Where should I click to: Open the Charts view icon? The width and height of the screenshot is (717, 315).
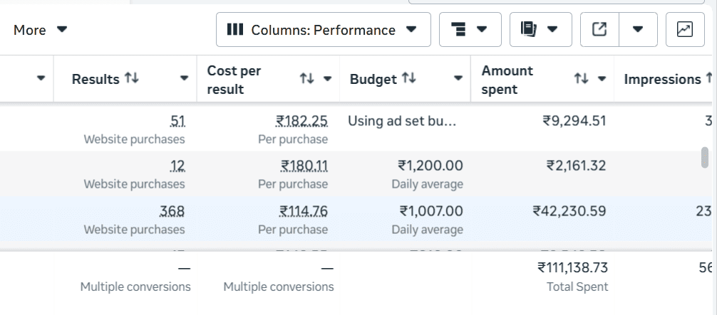(x=684, y=30)
